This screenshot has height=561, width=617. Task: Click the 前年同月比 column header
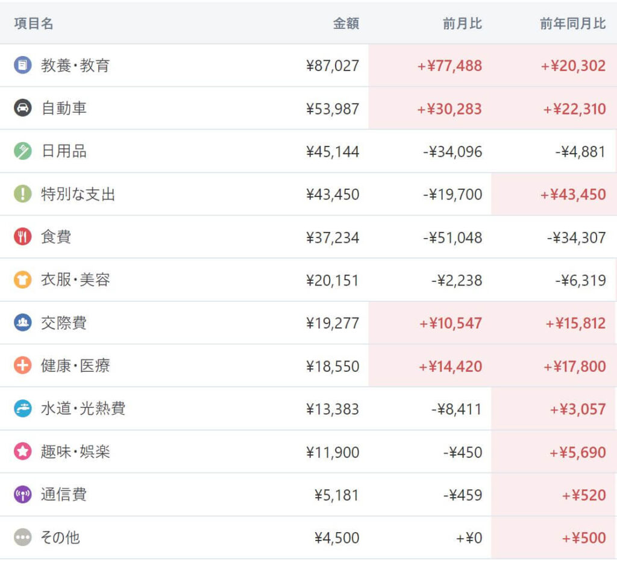572,24
